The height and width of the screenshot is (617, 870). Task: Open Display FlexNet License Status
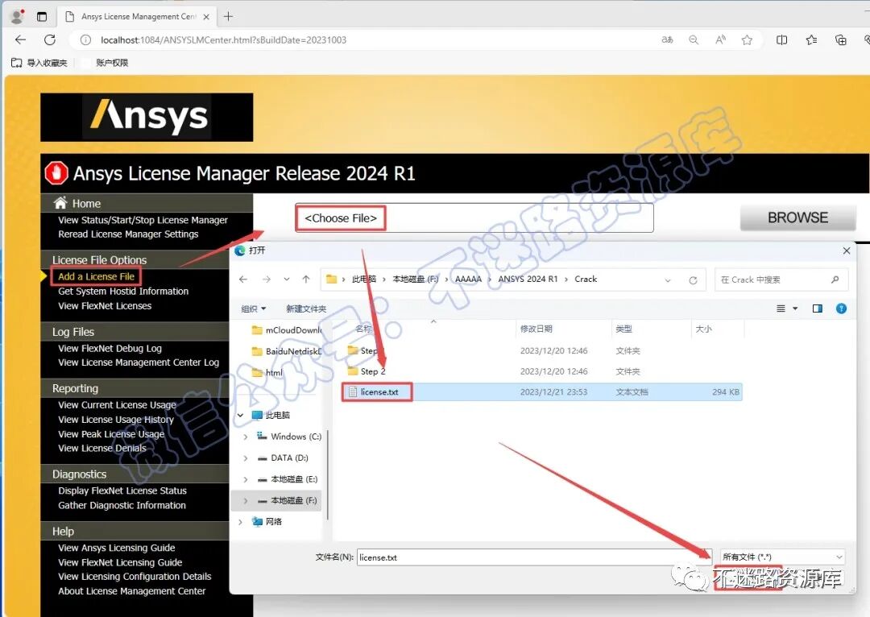coord(122,491)
